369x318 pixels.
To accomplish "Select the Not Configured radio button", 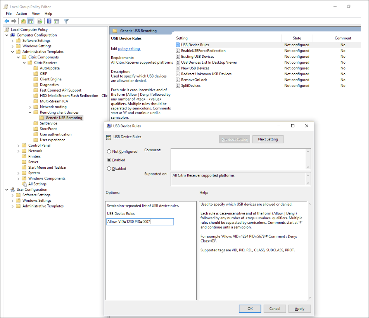I will pyautogui.click(x=109, y=151).
